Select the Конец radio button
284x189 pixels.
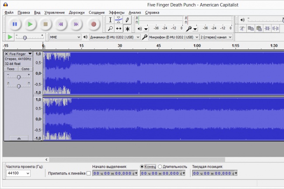pyautogui.click(x=142, y=167)
